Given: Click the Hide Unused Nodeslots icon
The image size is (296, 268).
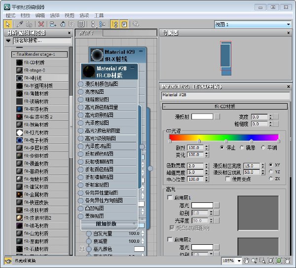Looking at the screenshot, I should point(63,24).
